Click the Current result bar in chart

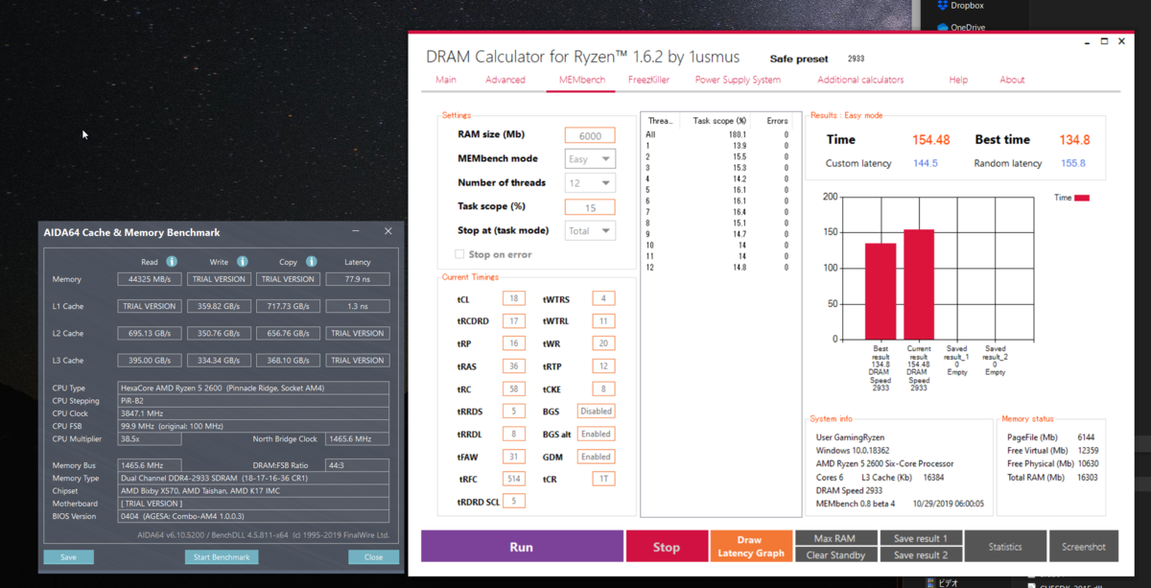[919, 284]
